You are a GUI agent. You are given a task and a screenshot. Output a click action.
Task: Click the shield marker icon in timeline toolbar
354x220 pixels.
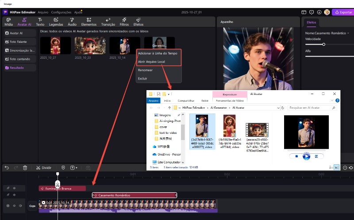click(x=63, y=168)
